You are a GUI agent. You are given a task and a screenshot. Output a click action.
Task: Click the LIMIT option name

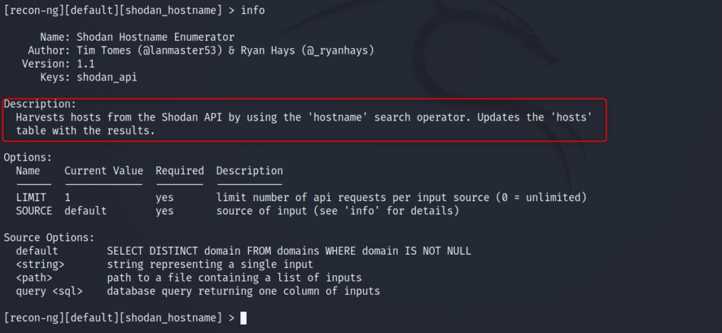coord(31,198)
